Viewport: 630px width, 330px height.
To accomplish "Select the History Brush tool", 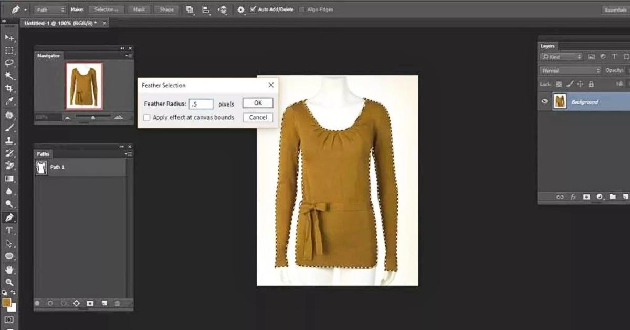I will [9, 153].
